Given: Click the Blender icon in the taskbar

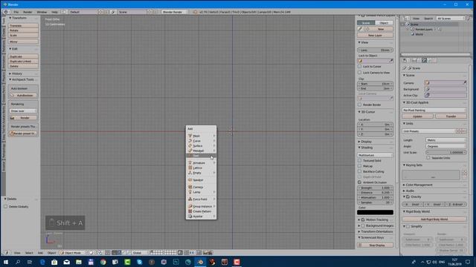Looking at the screenshot, I should 200,262.
